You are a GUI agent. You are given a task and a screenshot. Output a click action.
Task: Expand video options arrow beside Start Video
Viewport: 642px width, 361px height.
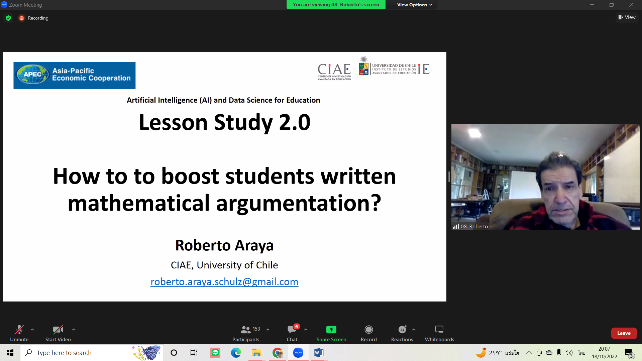coord(74,330)
